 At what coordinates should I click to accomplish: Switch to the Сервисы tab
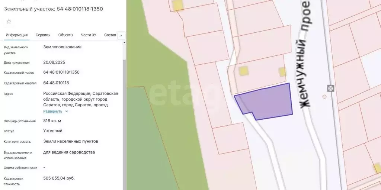point(43,35)
